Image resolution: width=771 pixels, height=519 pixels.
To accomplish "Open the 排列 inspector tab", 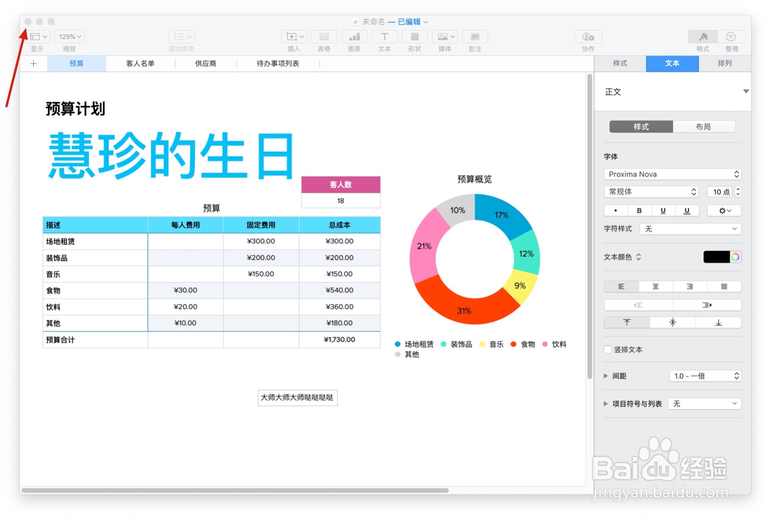I will click(x=725, y=63).
